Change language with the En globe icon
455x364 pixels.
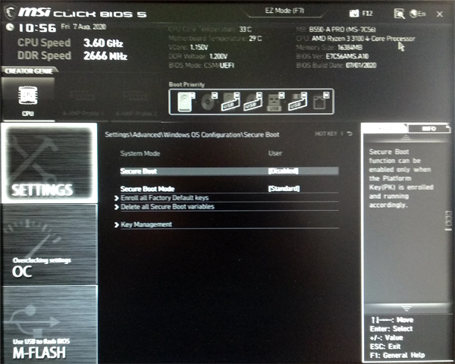pyautogui.click(x=417, y=14)
